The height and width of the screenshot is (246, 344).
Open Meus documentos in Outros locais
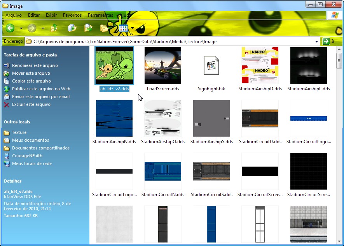(30, 140)
